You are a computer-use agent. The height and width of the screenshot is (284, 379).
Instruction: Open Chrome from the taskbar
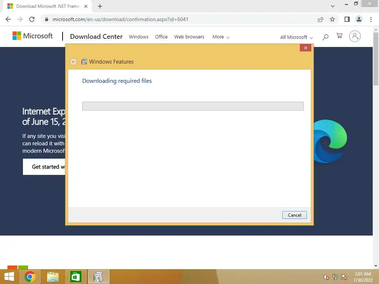click(x=30, y=277)
